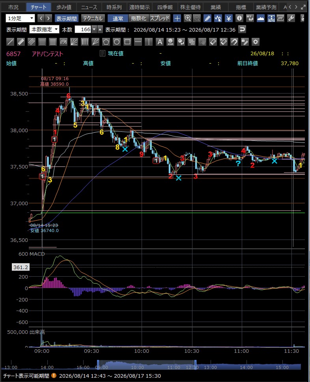310x382 pixels.
Task: Click the eraser delete drawing icon
Action: [213, 42]
